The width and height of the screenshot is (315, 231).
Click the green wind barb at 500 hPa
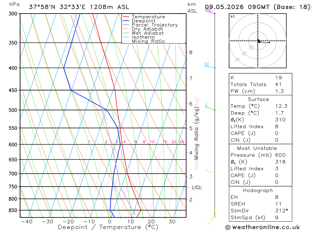pos(210,107)
